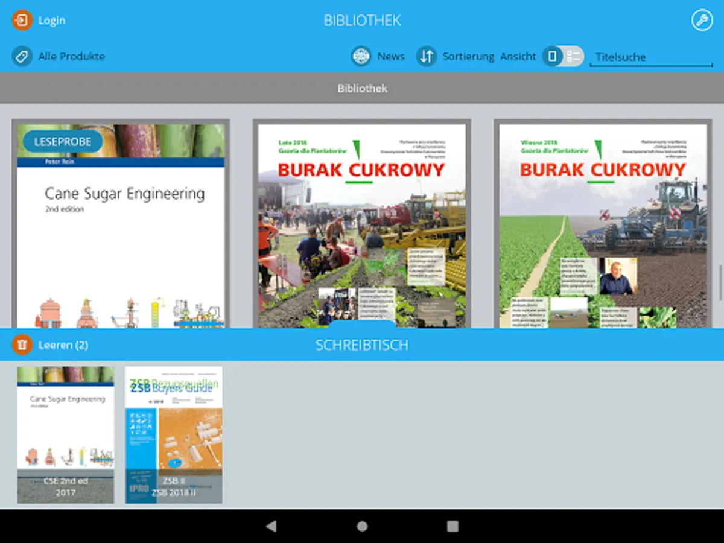Open Sortierung sorting options
This screenshot has width=724, height=543.
coord(468,57)
